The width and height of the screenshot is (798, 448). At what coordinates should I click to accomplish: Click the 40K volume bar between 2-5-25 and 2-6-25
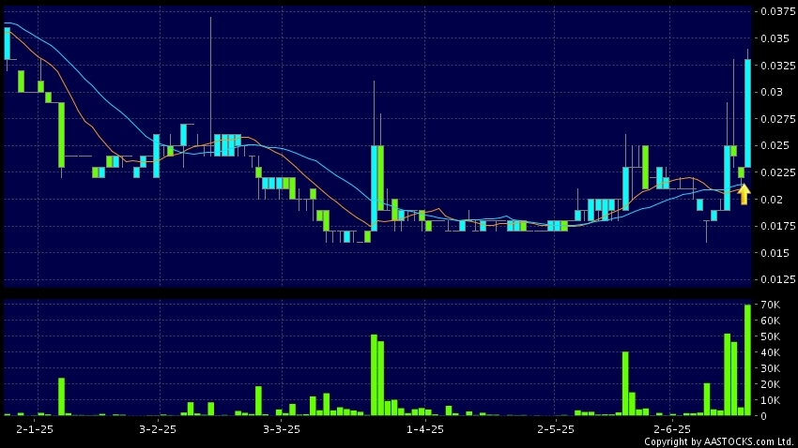coord(625,383)
